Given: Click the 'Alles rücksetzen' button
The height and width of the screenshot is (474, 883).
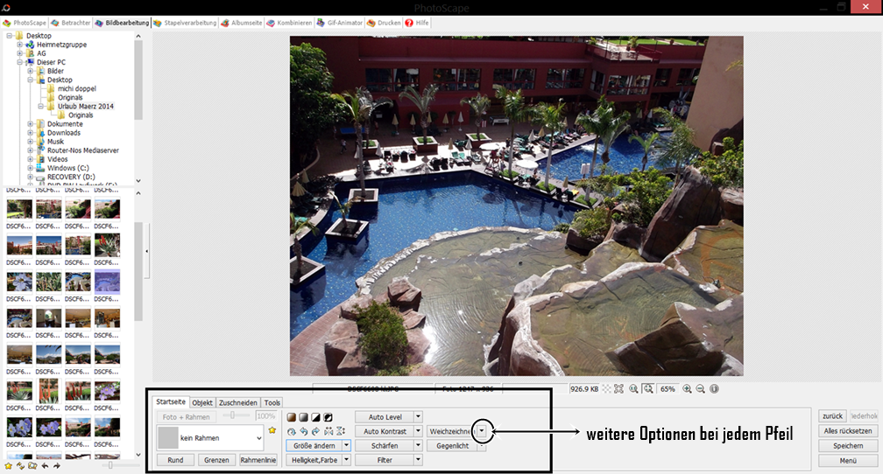Looking at the screenshot, I should [x=847, y=431].
